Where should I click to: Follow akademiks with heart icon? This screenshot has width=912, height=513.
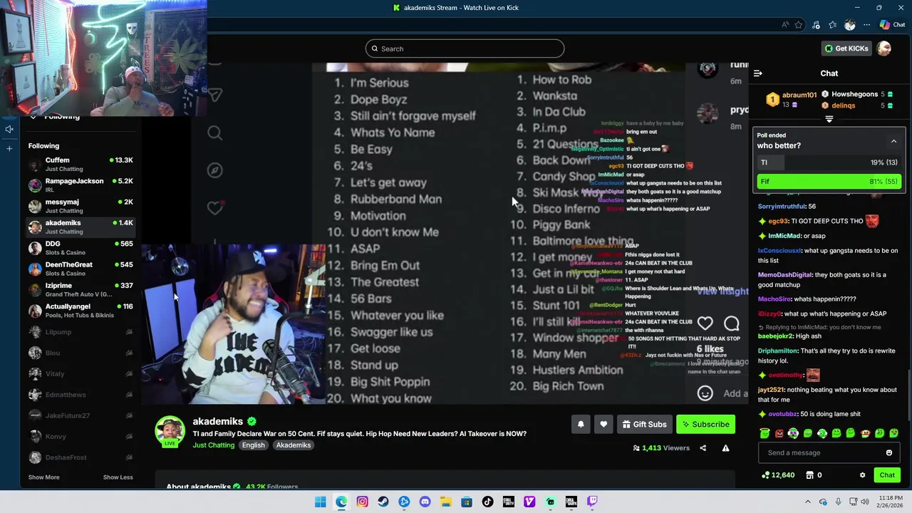click(603, 425)
